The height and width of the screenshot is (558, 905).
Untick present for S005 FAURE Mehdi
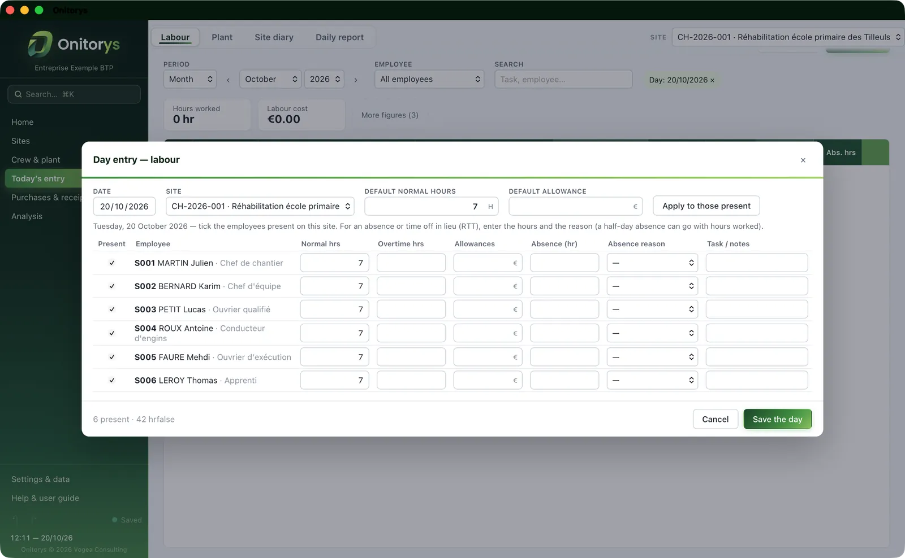click(112, 357)
